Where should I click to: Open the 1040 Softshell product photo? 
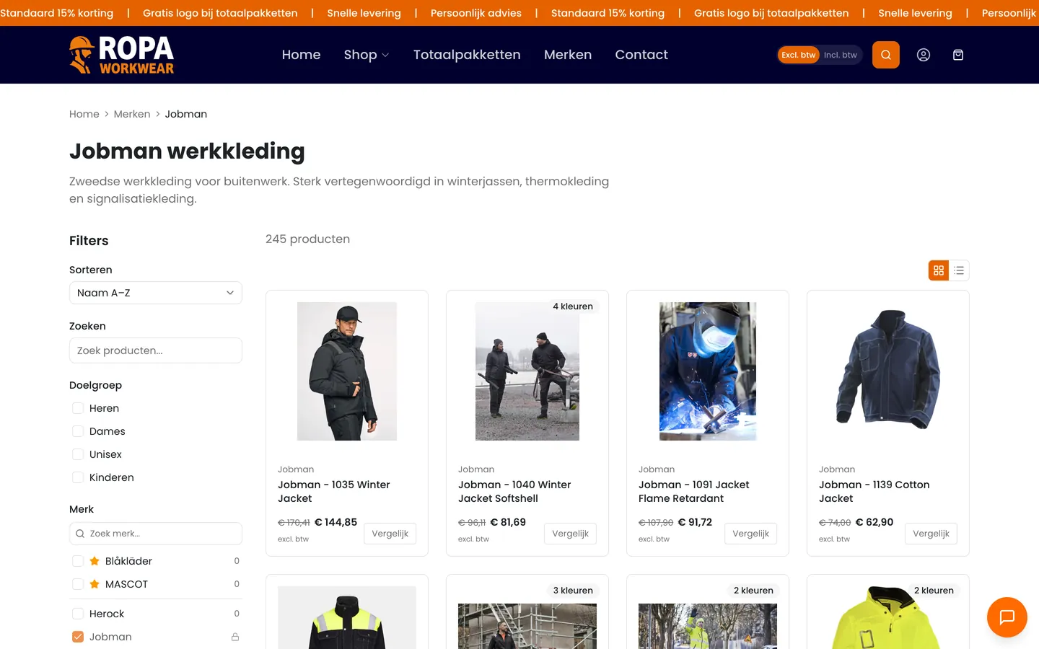(527, 371)
